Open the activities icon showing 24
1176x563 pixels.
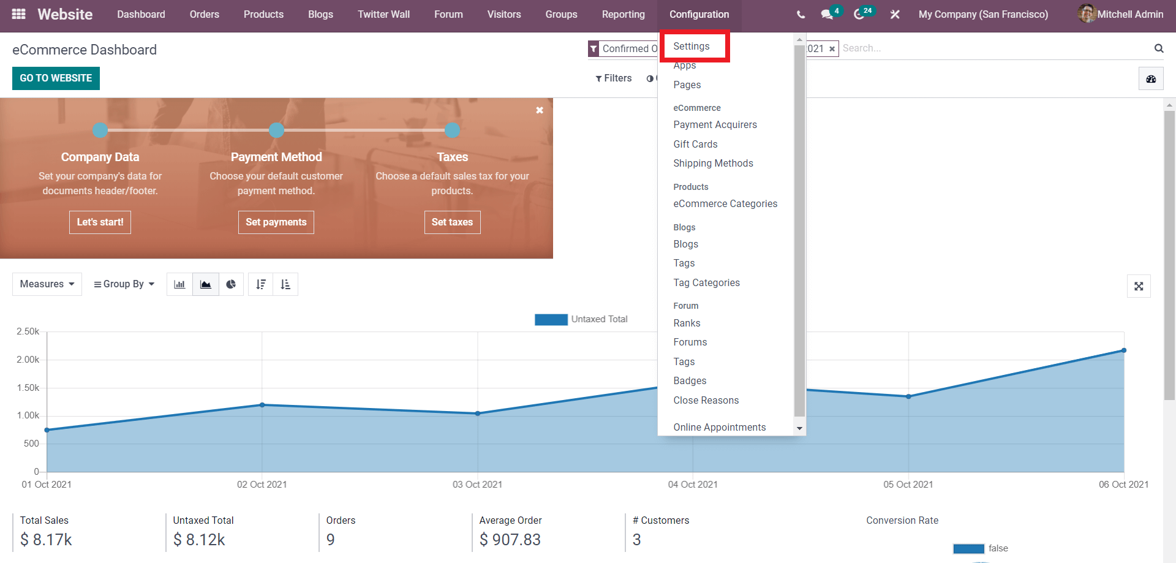click(860, 13)
